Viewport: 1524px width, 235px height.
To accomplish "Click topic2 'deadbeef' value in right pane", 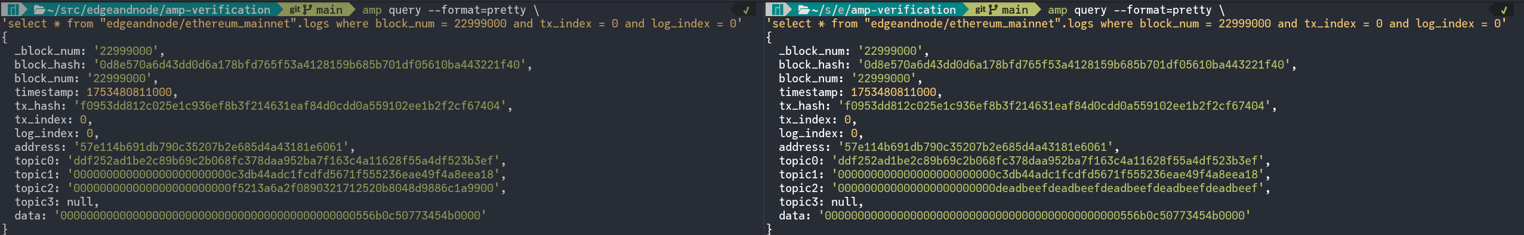I will point(1048,188).
